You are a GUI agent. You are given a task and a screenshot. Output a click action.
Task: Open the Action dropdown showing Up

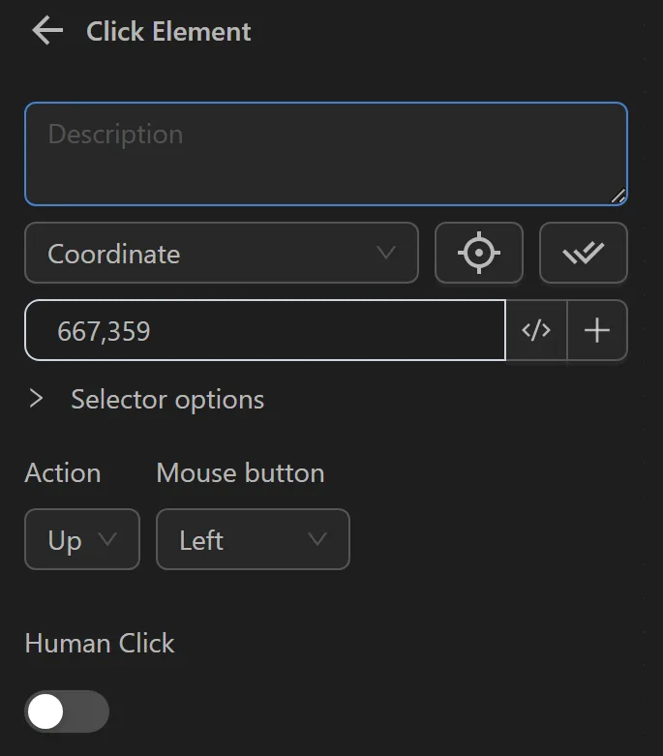82,540
